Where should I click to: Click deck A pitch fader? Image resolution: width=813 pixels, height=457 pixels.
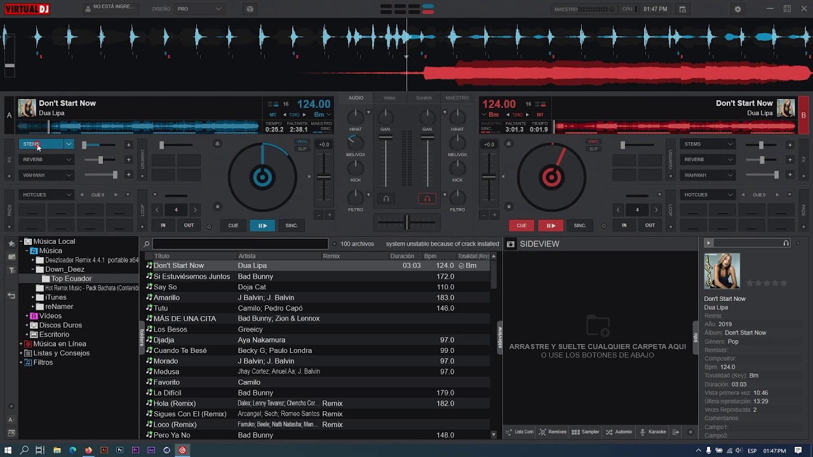tap(324, 176)
